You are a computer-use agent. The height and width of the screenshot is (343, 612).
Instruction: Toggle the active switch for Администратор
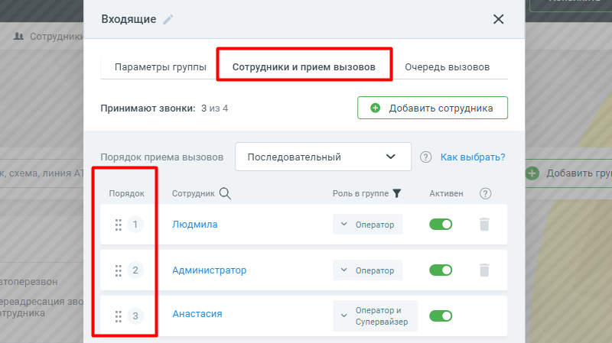coord(441,270)
